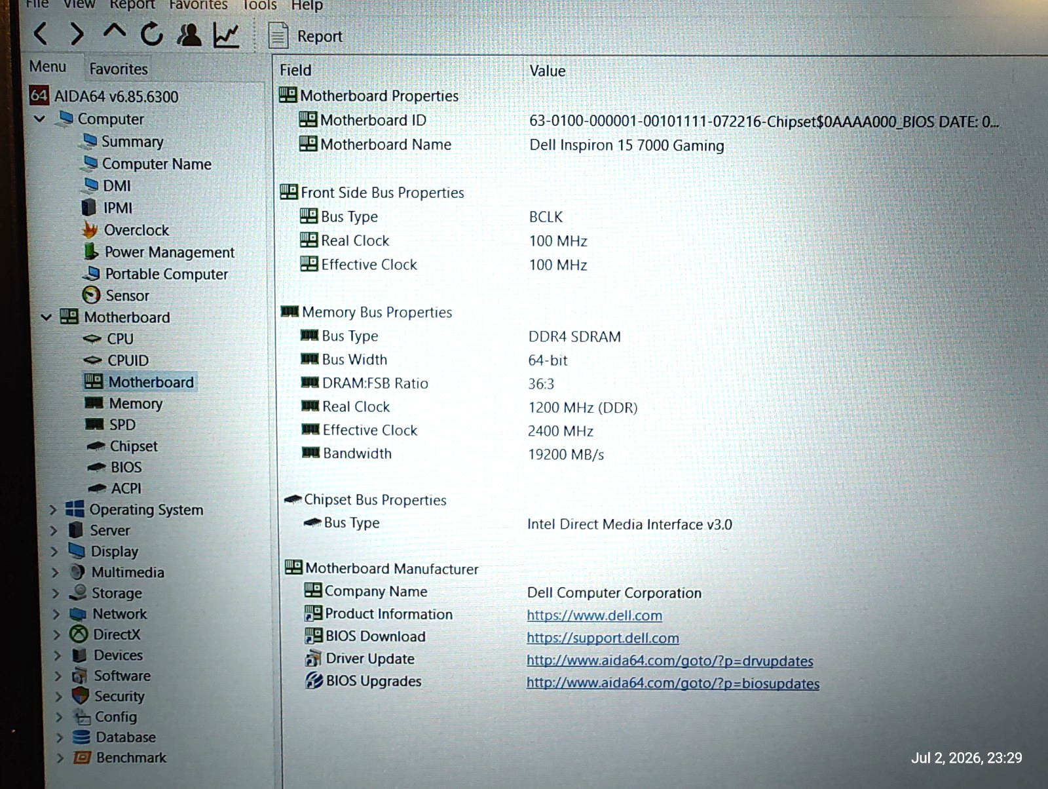Expand the DirectX node
The height and width of the screenshot is (789, 1048).
click(56, 635)
